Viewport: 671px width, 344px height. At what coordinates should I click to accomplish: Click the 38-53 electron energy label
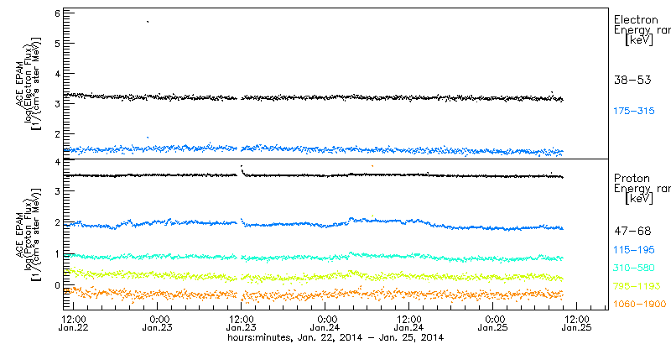click(x=632, y=80)
